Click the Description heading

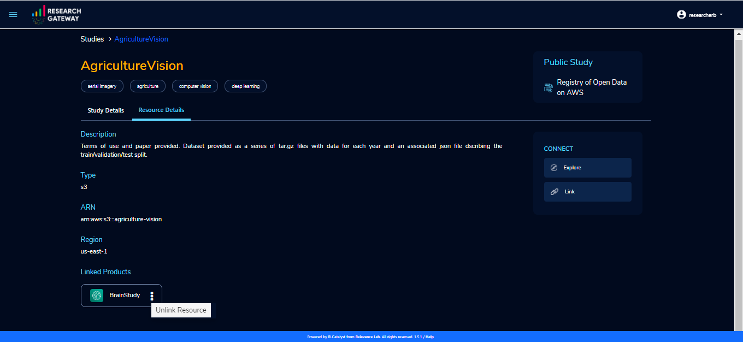coord(98,134)
